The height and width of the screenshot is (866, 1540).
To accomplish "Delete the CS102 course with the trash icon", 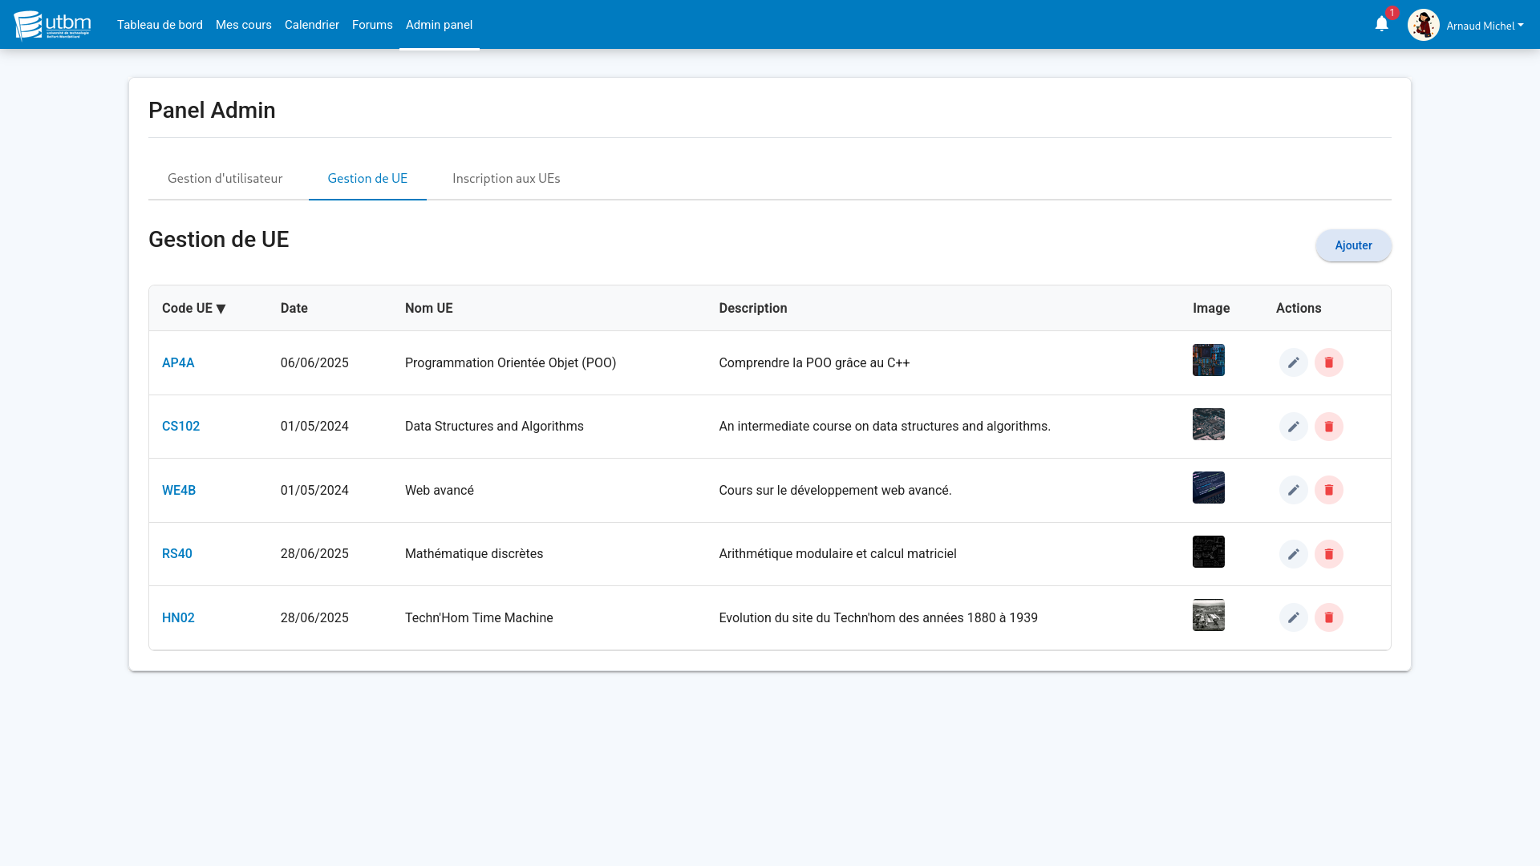I will [1329, 427].
